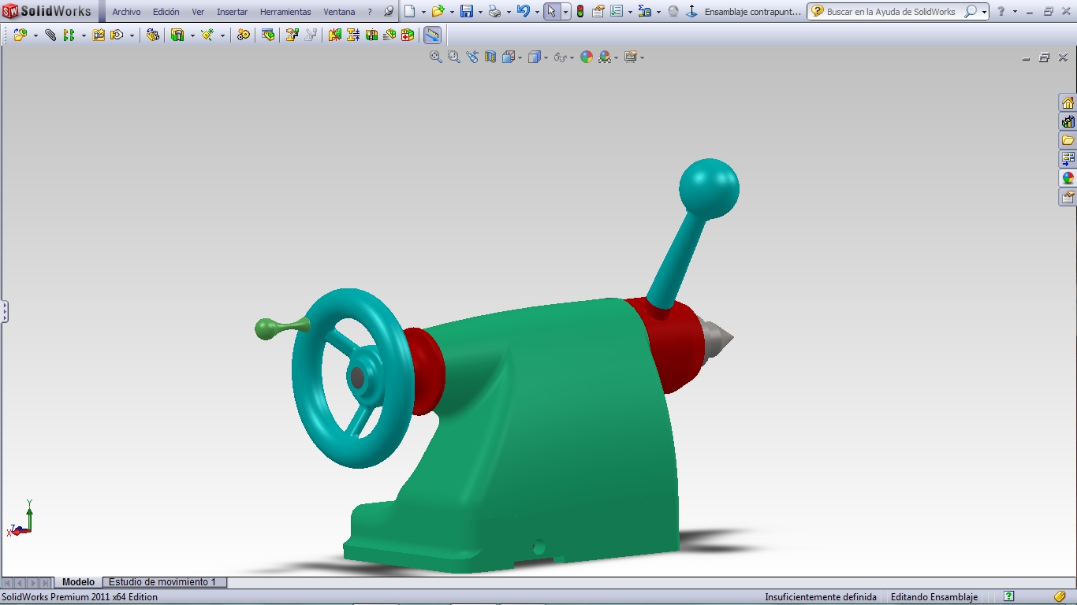The width and height of the screenshot is (1077, 605).
Task: Open the File Explorer panel icon
Action: tap(1068, 140)
